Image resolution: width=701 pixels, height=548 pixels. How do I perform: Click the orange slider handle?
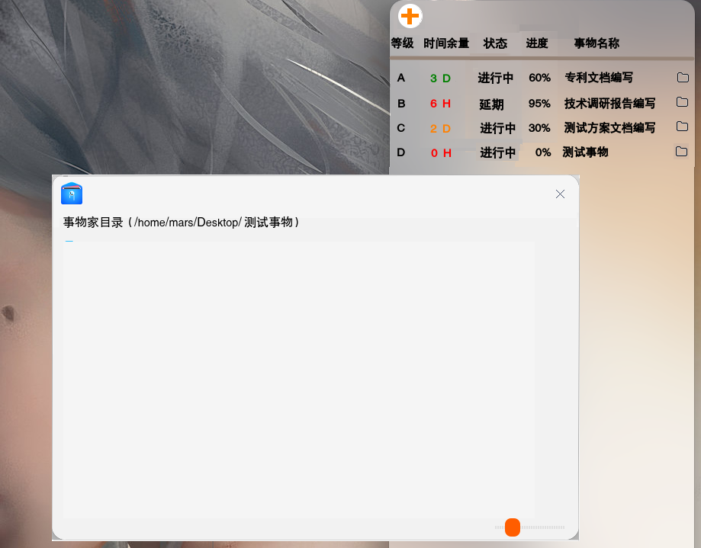point(513,527)
